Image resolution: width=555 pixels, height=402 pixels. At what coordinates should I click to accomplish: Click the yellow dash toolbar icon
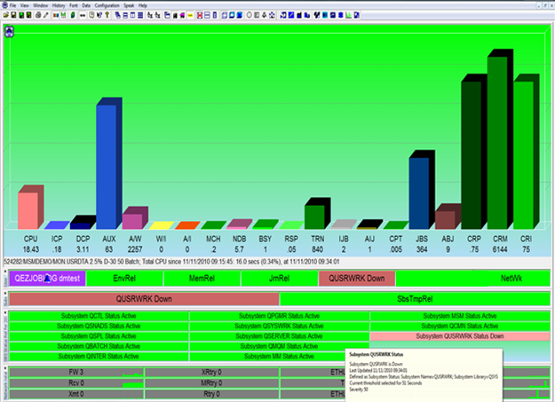pyautogui.click(x=190, y=14)
